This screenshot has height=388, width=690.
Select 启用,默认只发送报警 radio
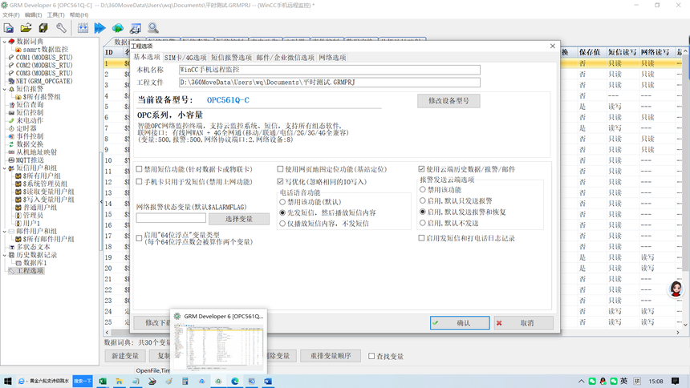423,200
